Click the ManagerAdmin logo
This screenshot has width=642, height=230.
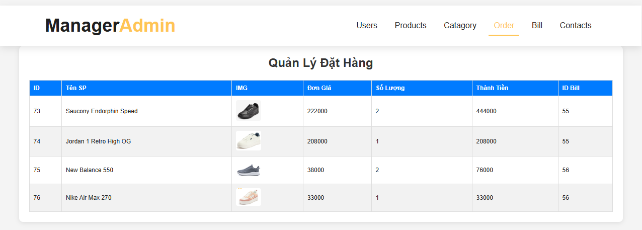click(110, 26)
